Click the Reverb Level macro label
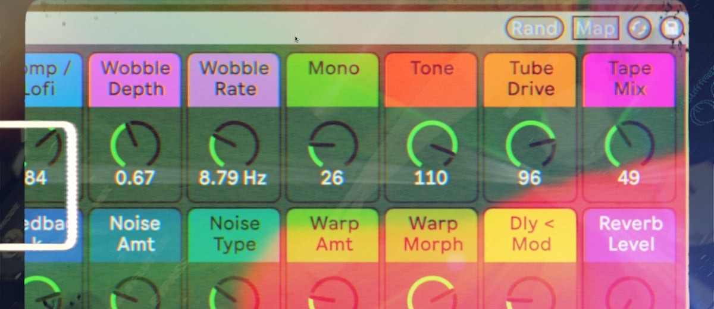The width and height of the screenshot is (714, 309). (630, 234)
